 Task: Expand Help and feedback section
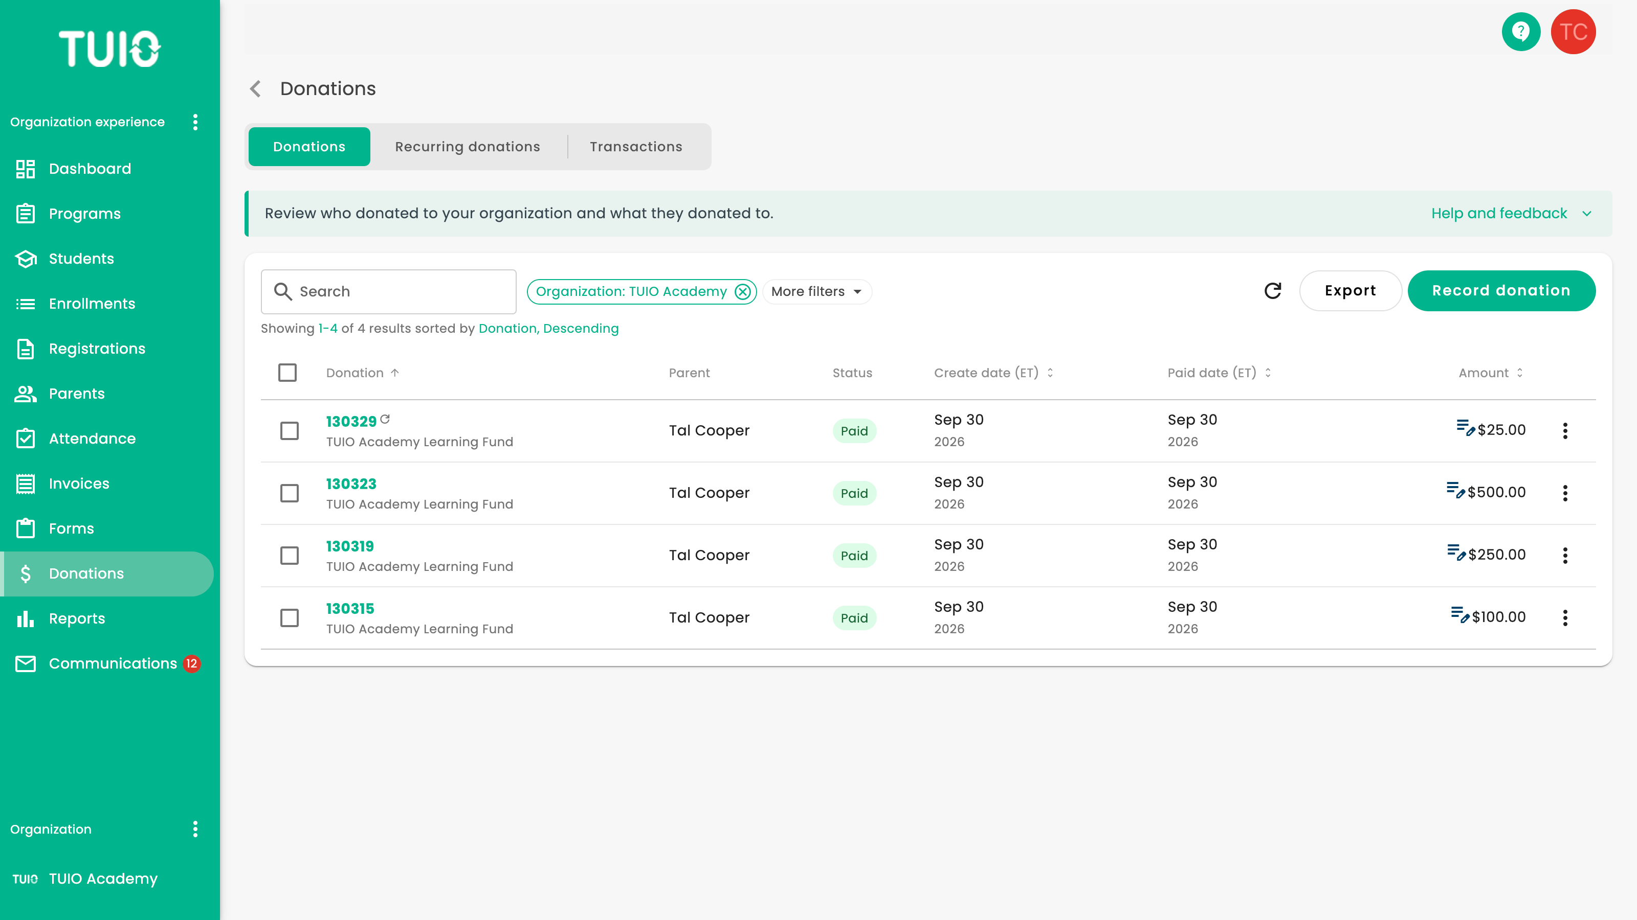(x=1511, y=213)
